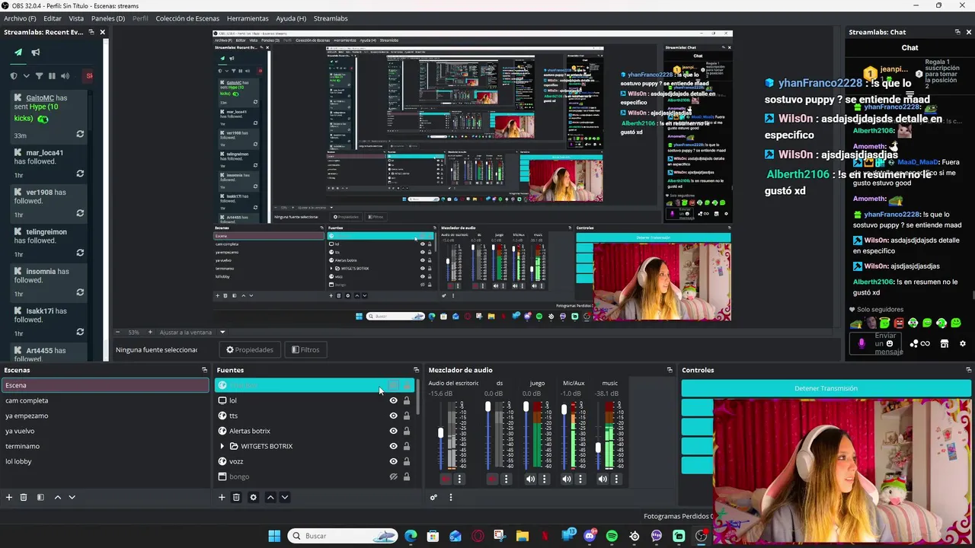Replay the insomnia follow alert

coord(80,292)
